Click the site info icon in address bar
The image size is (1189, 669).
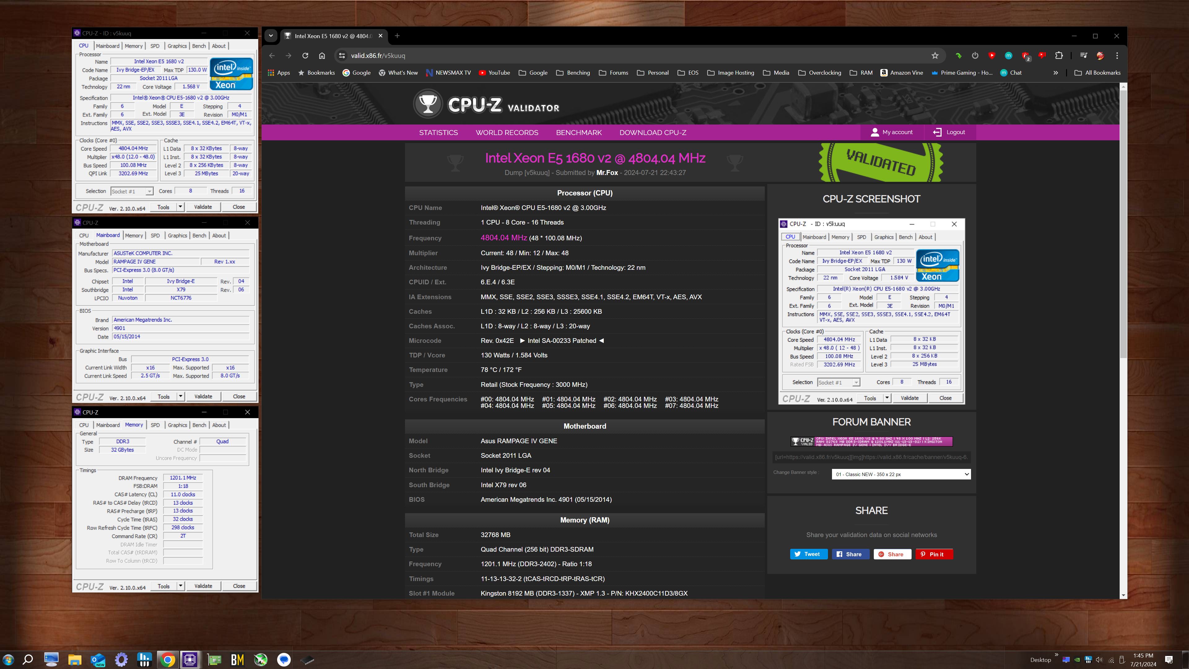(x=342, y=55)
